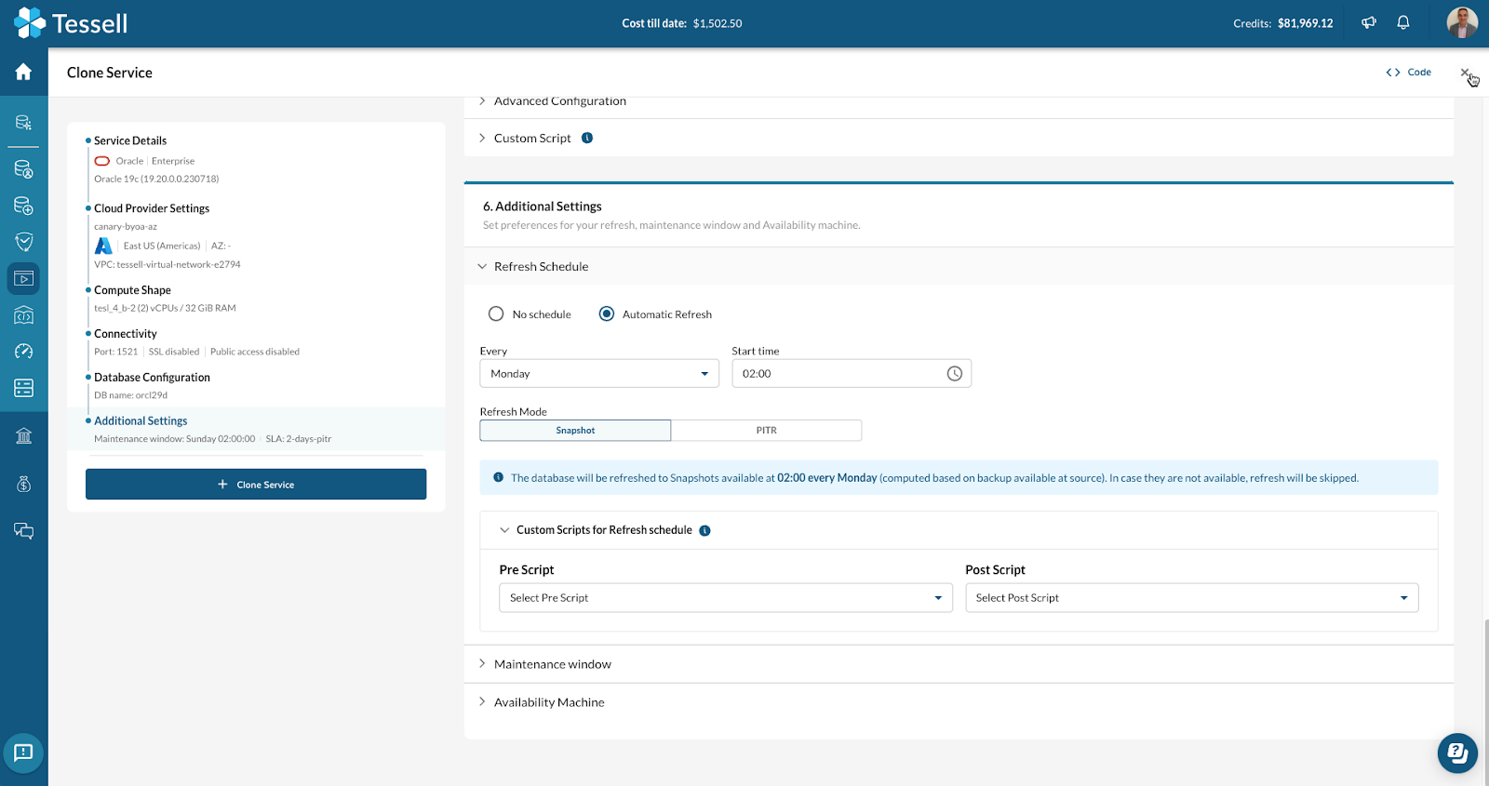Image resolution: width=1489 pixels, height=786 pixels.
Task: Expand the Maintenance window section
Action: tap(959, 664)
